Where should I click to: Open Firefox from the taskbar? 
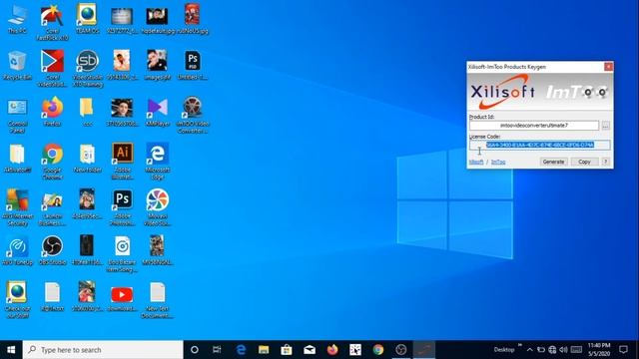332,350
